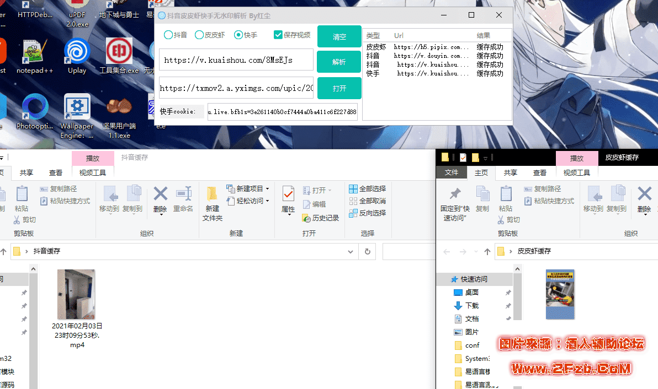Image resolution: width=658 pixels, height=389 pixels.
Task: Select the 抖音 radio button
Action: [x=176, y=35]
